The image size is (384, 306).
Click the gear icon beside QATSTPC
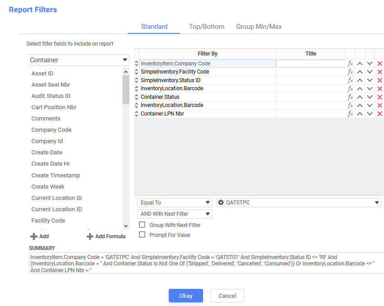221,202
